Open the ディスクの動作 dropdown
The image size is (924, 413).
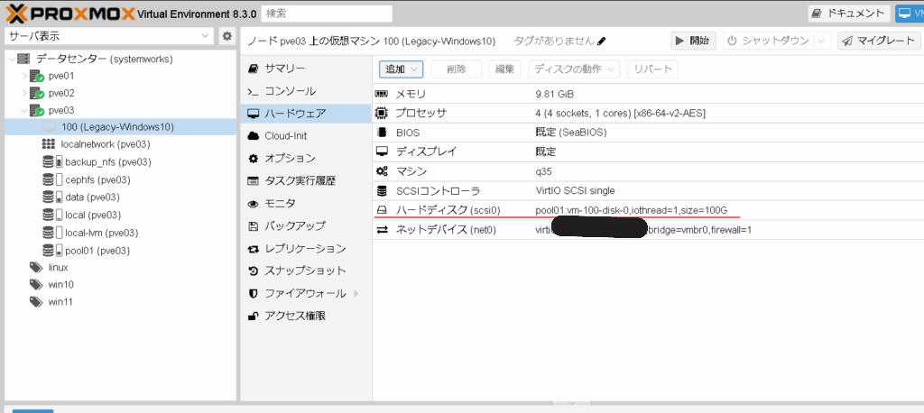pyautogui.click(x=575, y=69)
